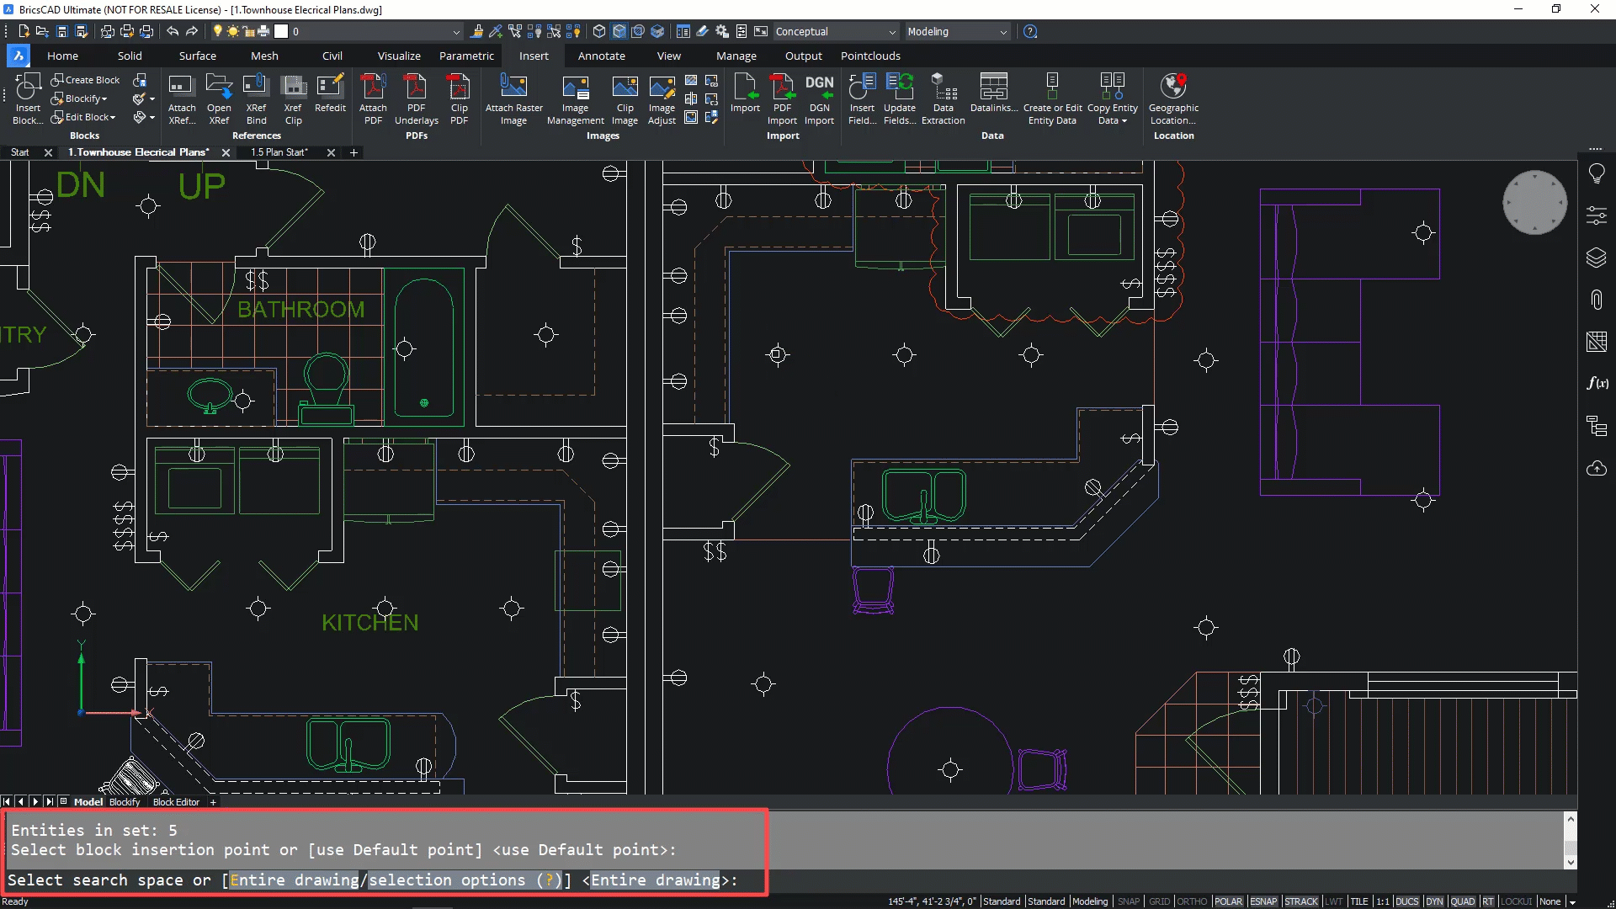
Task: Open the cloud panel in sidebar
Action: (x=1596, y=468)
